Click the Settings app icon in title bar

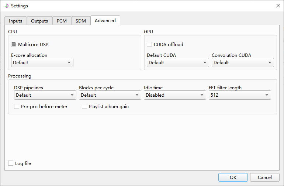point(6,6)
